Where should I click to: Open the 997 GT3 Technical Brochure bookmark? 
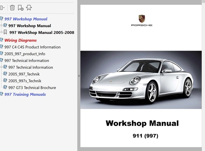(x=32, y=87)
